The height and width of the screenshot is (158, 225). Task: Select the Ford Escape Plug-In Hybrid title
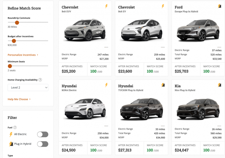(179, 7)
